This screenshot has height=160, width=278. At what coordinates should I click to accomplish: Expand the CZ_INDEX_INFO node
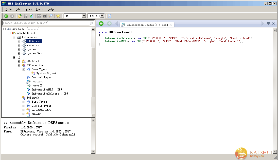click(x=24, y=110)
